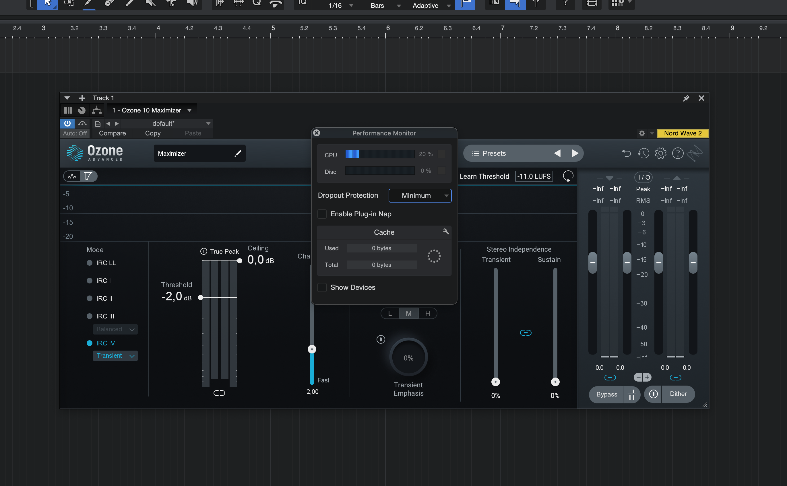Viewport: 787px width, 486px height.
Task: Select IRC II mode radio button
Action: (x=90, y=298)
